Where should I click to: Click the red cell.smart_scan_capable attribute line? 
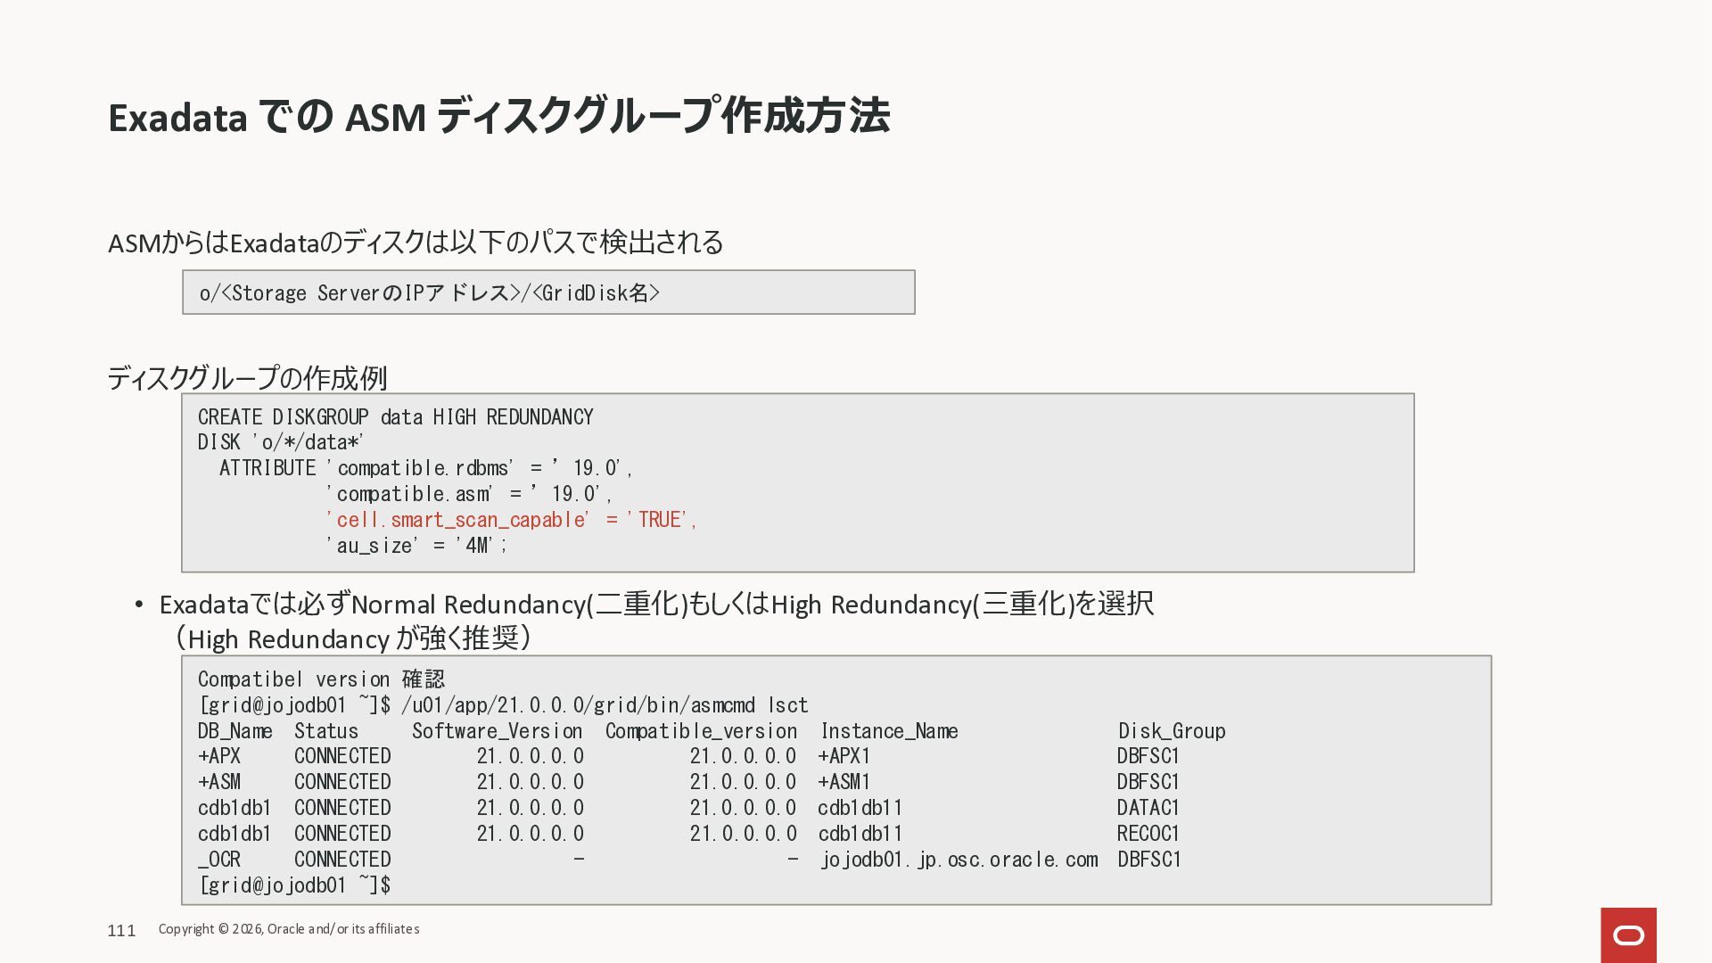click(510, 520)
